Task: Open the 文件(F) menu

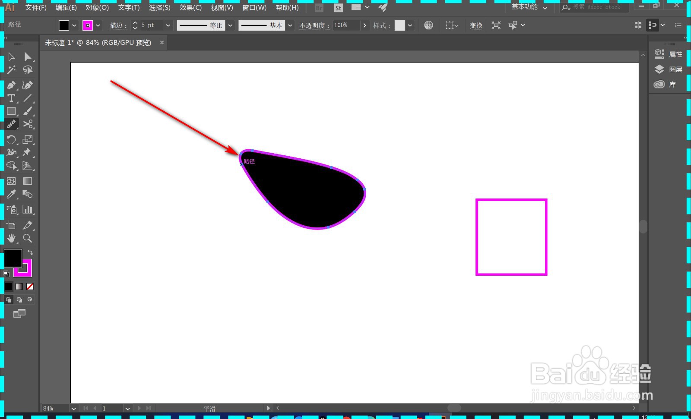Action: 36,7
